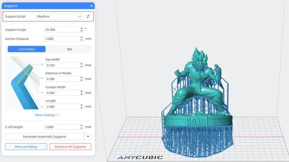Decrease Contact Width with down arrow
This screenshot has width=289, height=162.
tap(82, 94)
